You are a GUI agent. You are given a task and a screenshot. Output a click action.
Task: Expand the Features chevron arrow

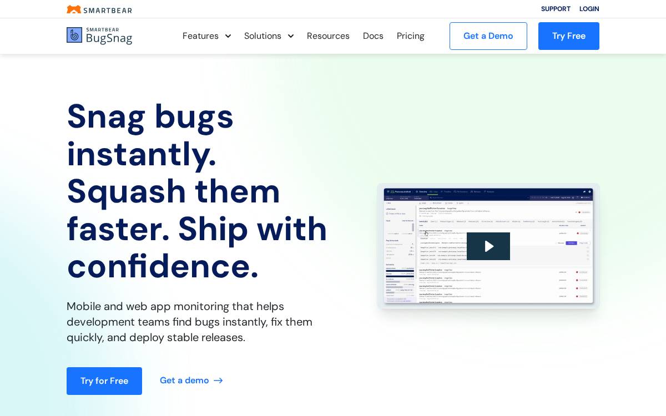(228, 36)
